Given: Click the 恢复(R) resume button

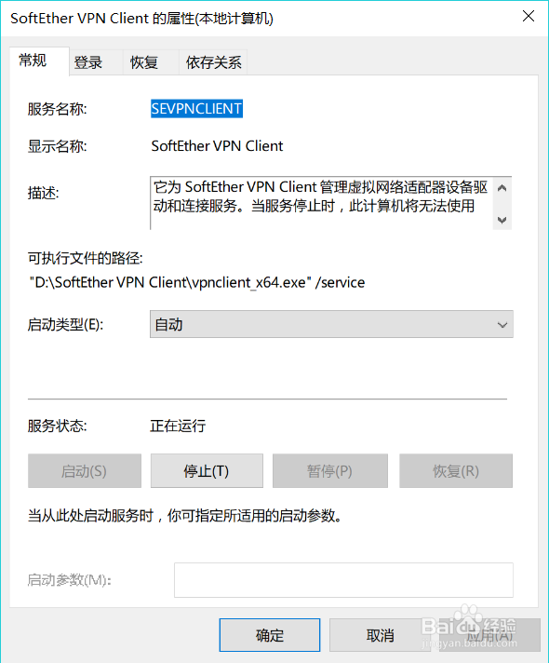Looking at the screenshot, I should [456, 470].
